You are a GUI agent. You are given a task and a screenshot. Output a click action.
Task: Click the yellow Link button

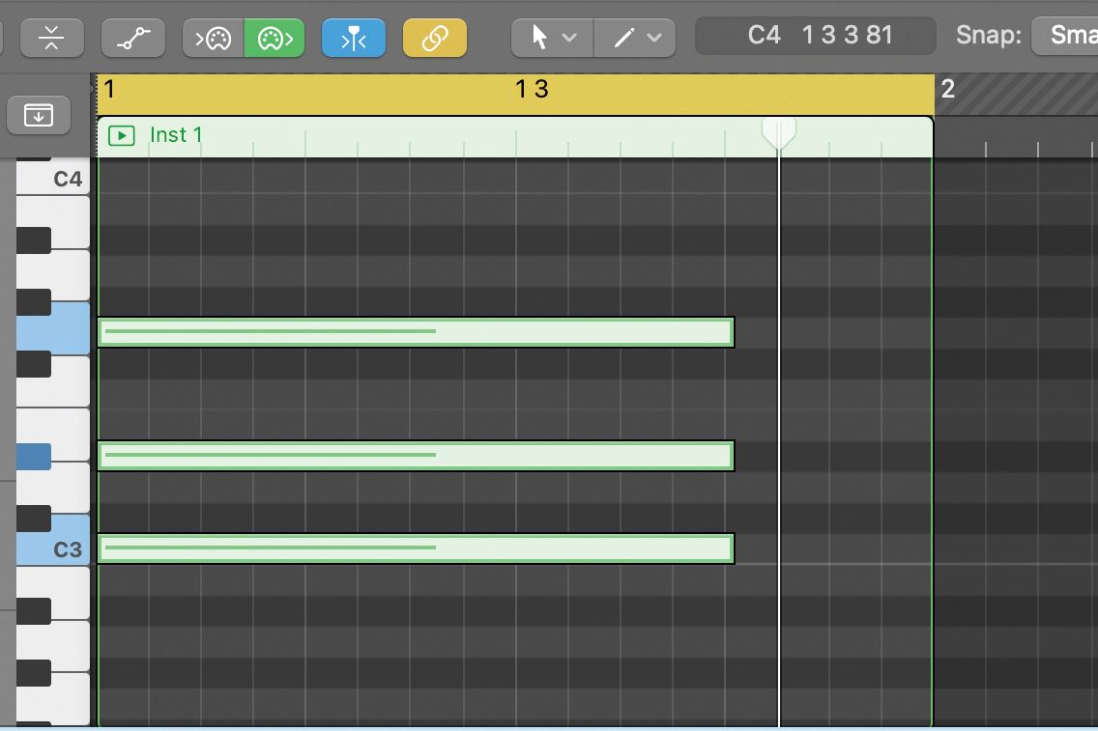435,38
